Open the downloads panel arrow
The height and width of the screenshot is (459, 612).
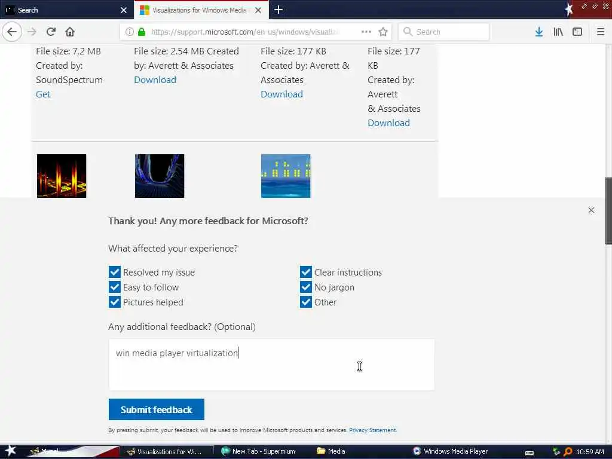point(539,32)
